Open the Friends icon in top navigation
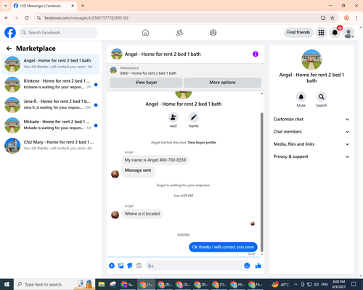 coord(179,33)
